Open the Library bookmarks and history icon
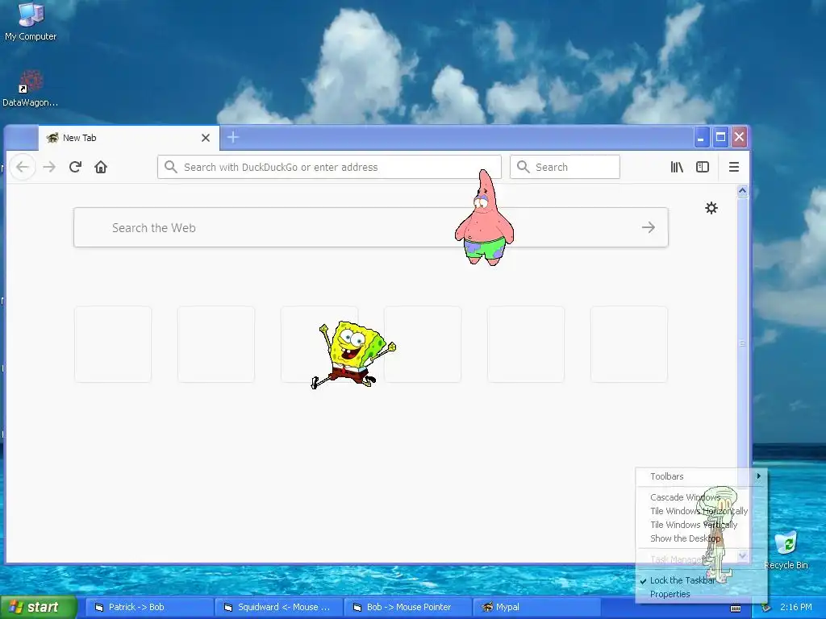Image resolution: width=826 pixels, height=619 pixels. click(677, 167)
